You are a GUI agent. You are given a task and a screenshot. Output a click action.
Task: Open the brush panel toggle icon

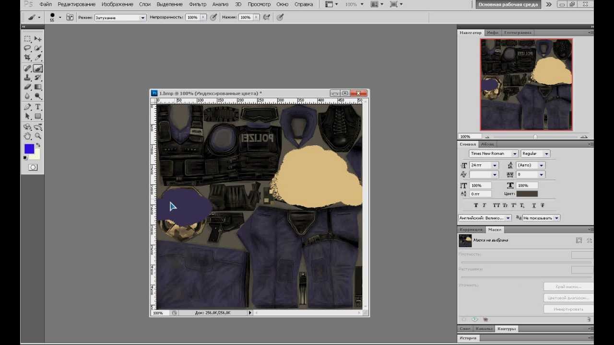coord(70,17)
